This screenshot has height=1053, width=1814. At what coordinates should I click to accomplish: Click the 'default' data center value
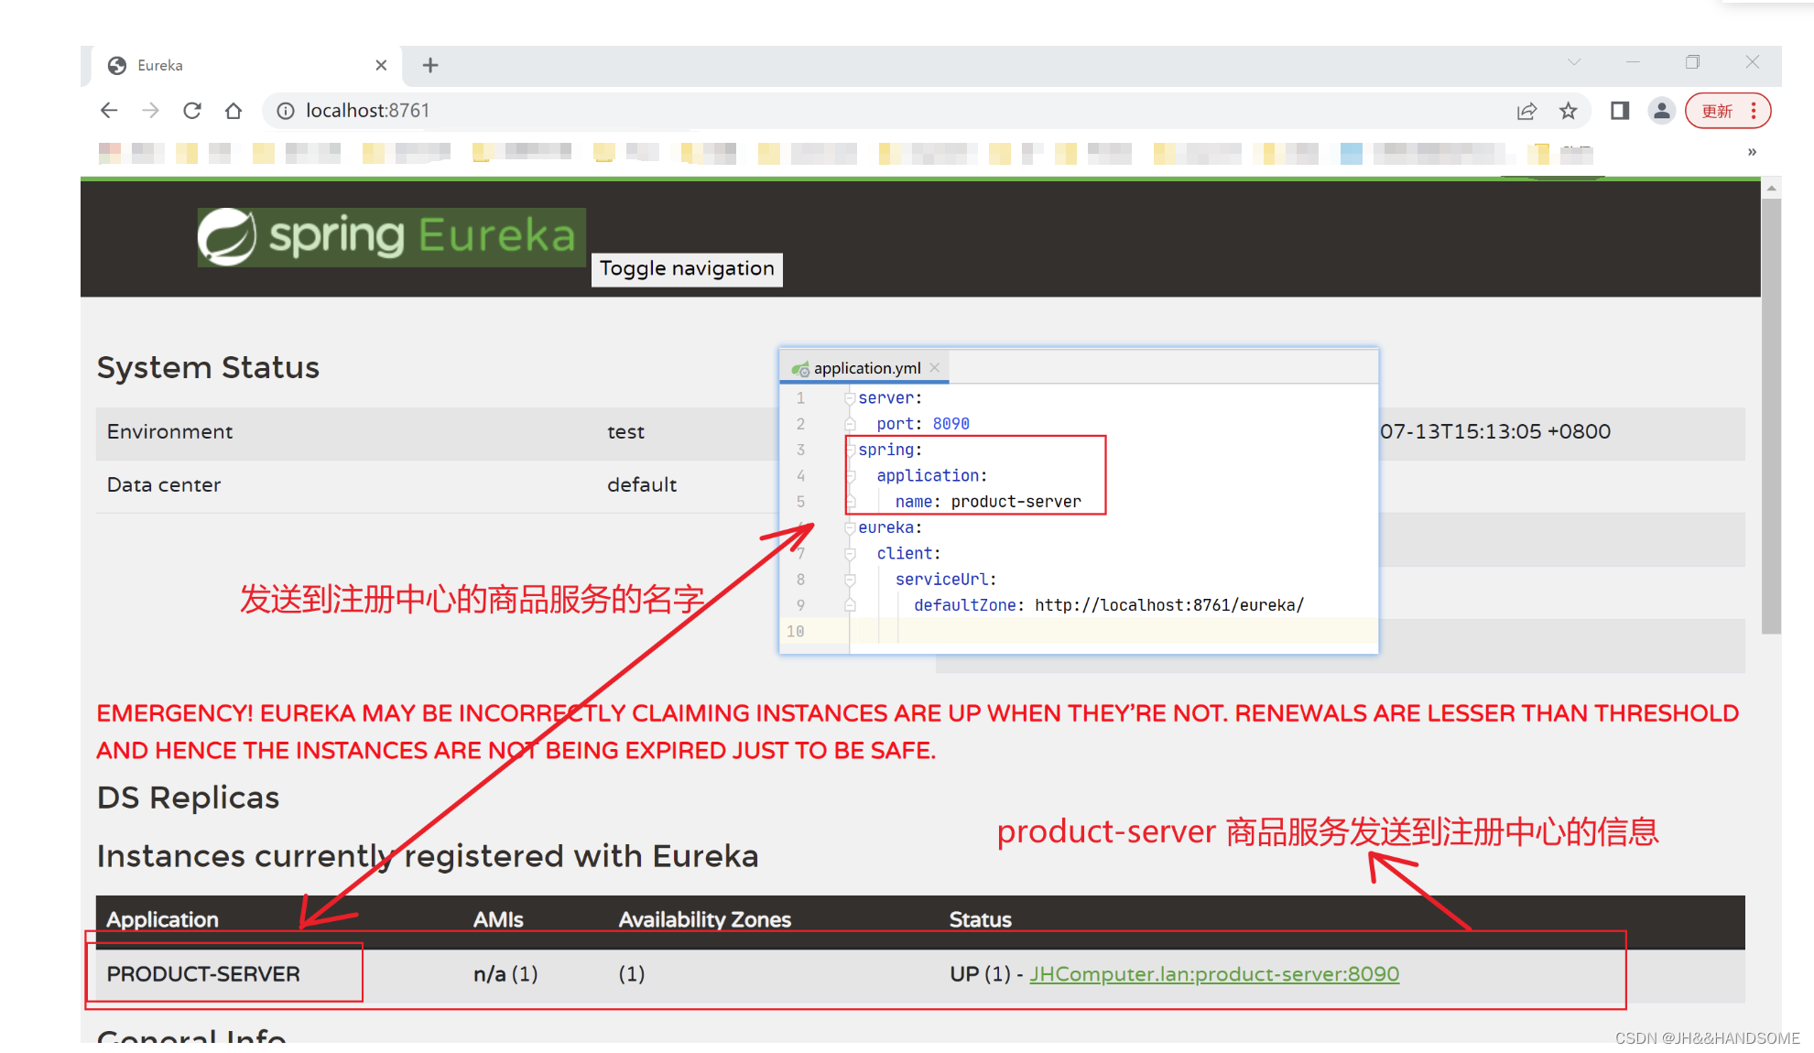(642, 484)
